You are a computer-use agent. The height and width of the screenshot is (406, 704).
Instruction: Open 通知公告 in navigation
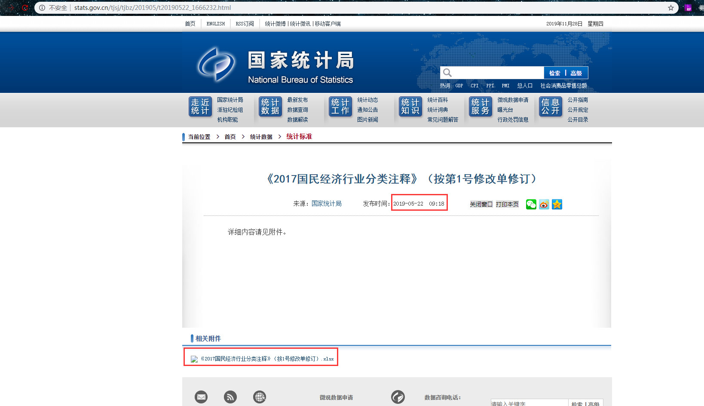367,110
